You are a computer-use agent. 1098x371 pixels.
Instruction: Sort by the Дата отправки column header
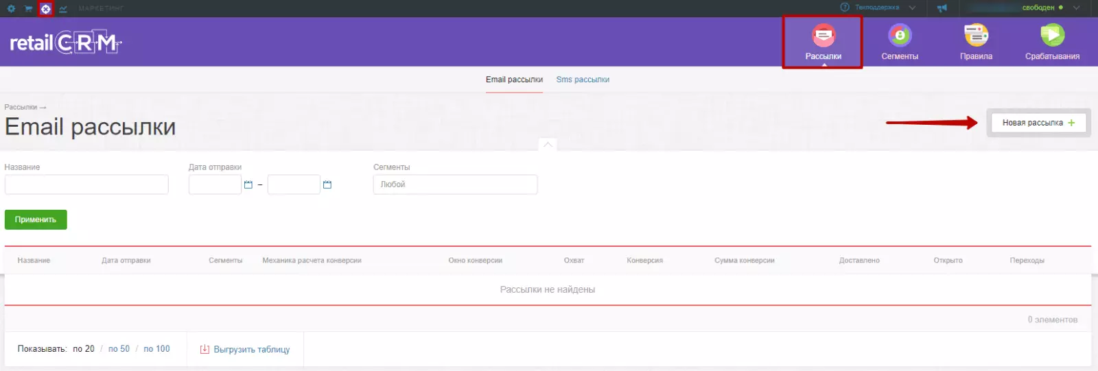tap(126, 261)
